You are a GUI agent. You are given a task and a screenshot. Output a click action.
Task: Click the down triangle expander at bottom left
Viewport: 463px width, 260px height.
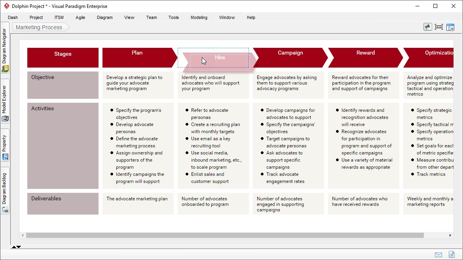pos(19,247)
